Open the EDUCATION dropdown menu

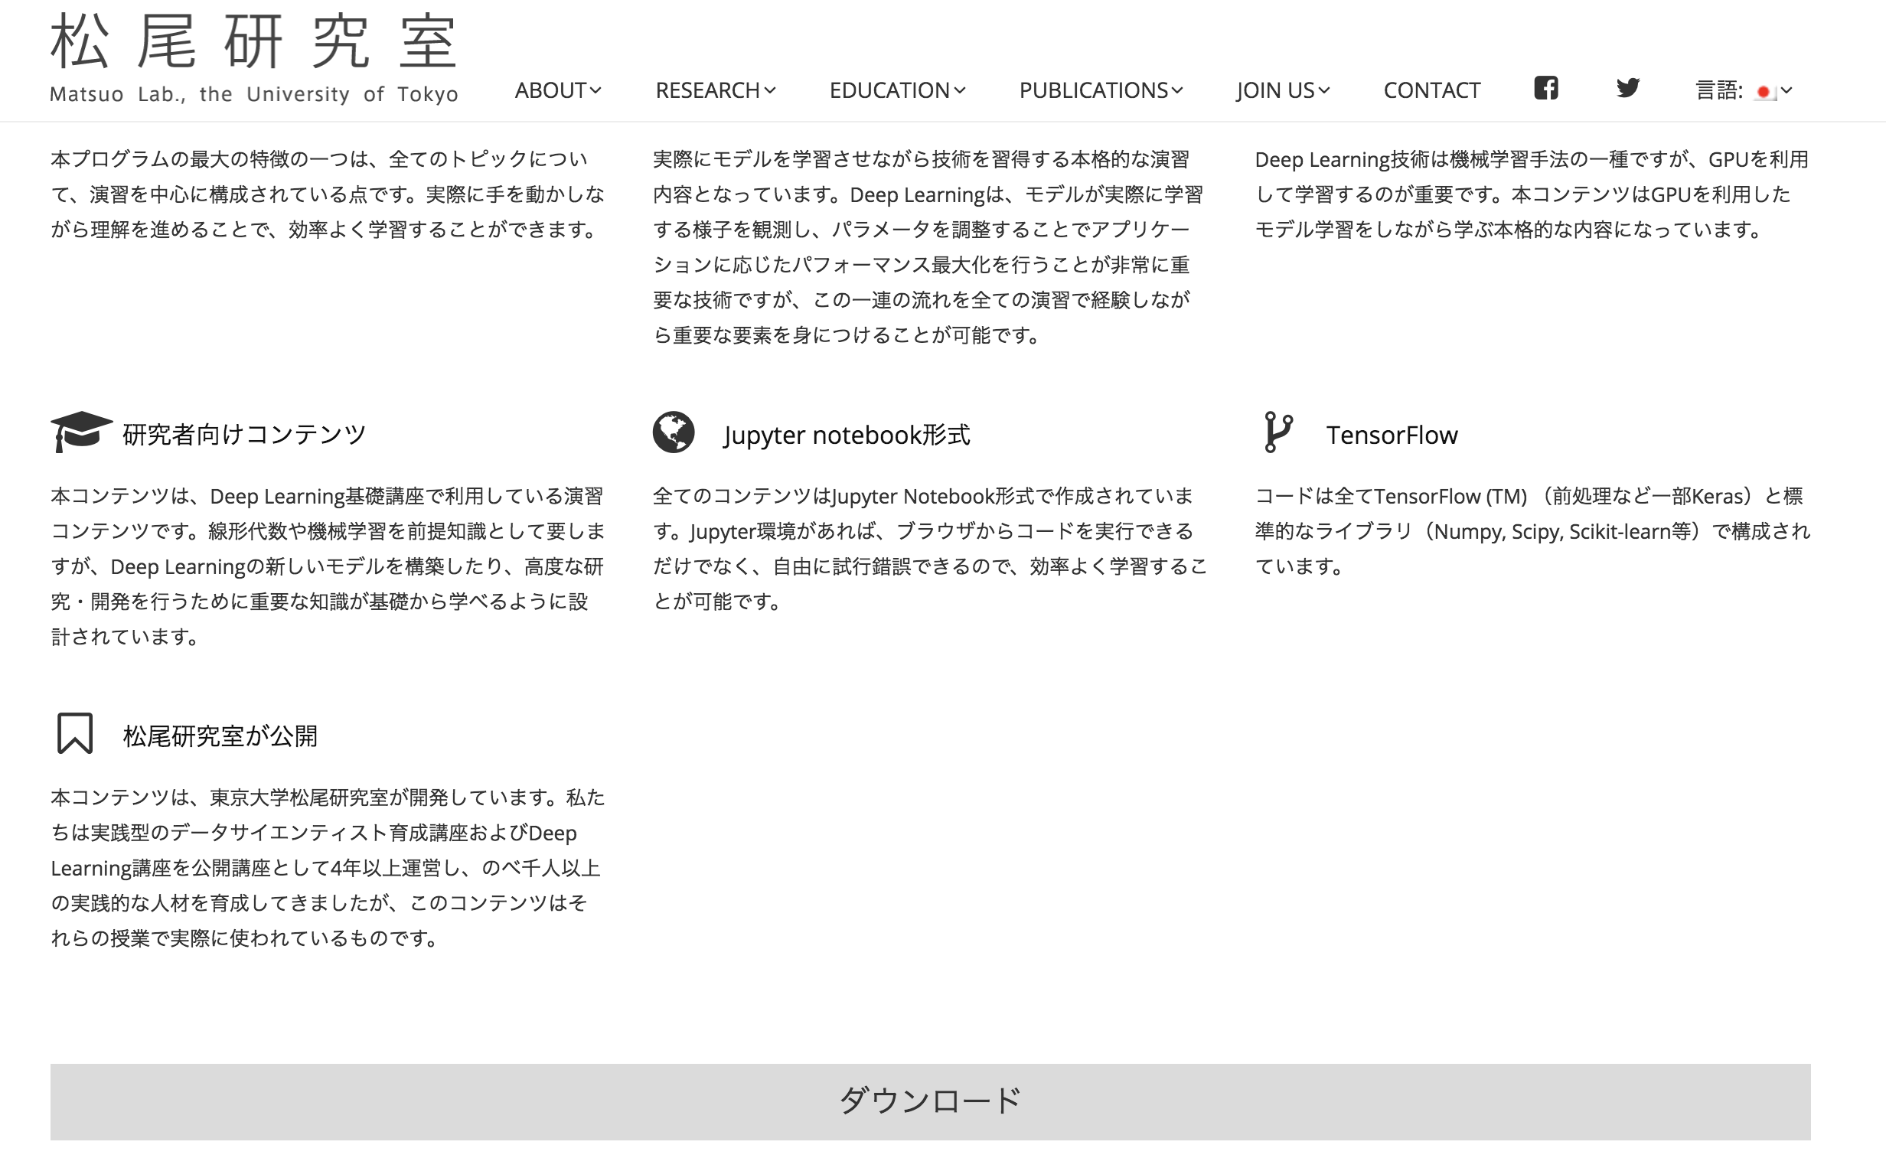coord(897,90)
